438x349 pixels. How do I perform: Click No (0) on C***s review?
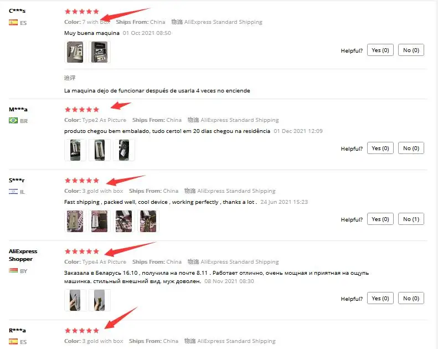coord(411,50)
